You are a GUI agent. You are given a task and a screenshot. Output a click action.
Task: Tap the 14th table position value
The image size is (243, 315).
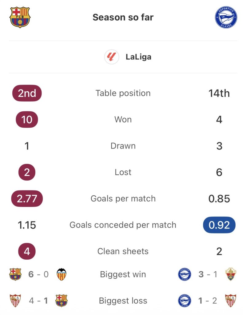[x=219, y=93]
